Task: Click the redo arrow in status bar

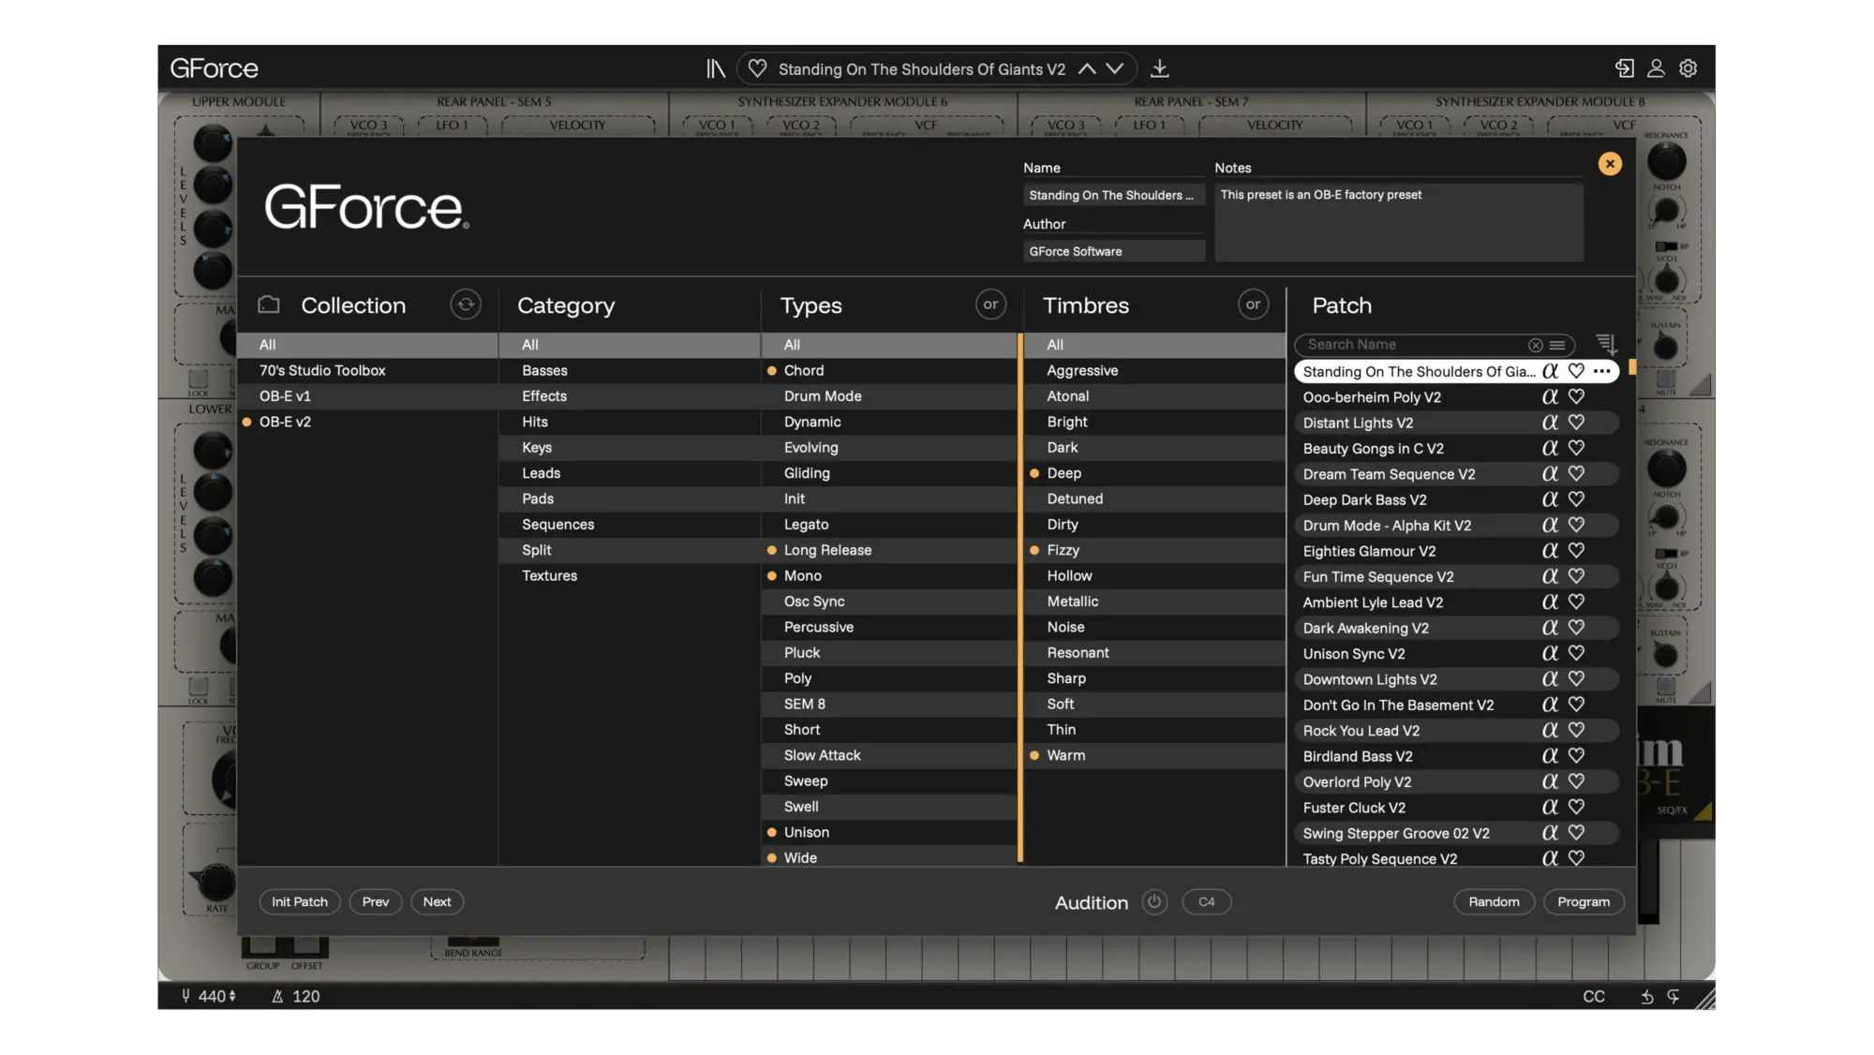Action: (x=1673, y=997)
